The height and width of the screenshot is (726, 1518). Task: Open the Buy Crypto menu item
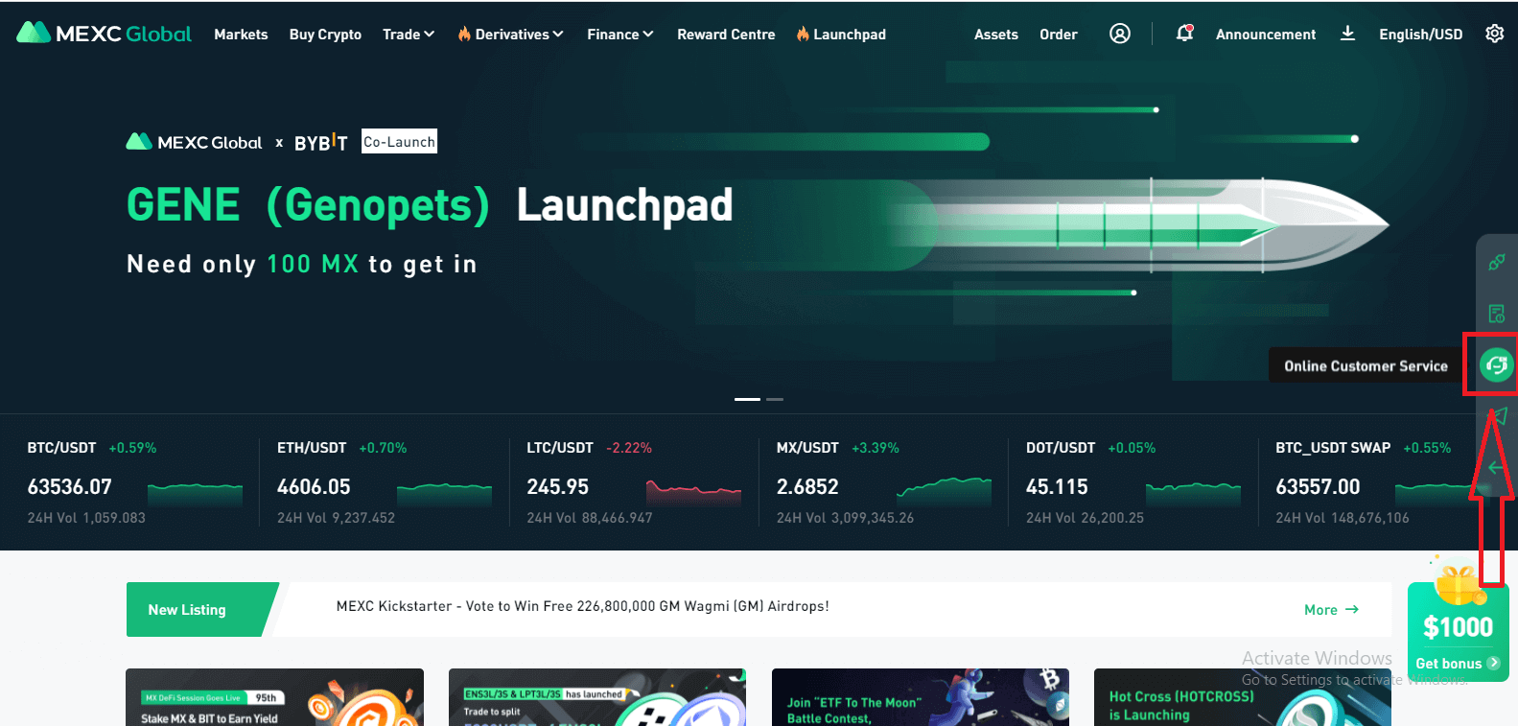click(325, 35)
